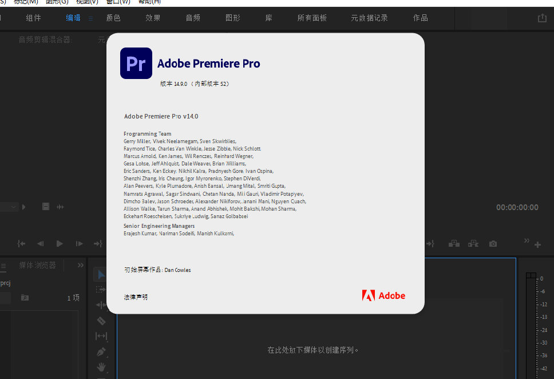Open the share/export icon at top right

[x=542, y=18]
